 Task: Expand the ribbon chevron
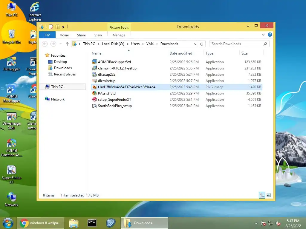263,35
